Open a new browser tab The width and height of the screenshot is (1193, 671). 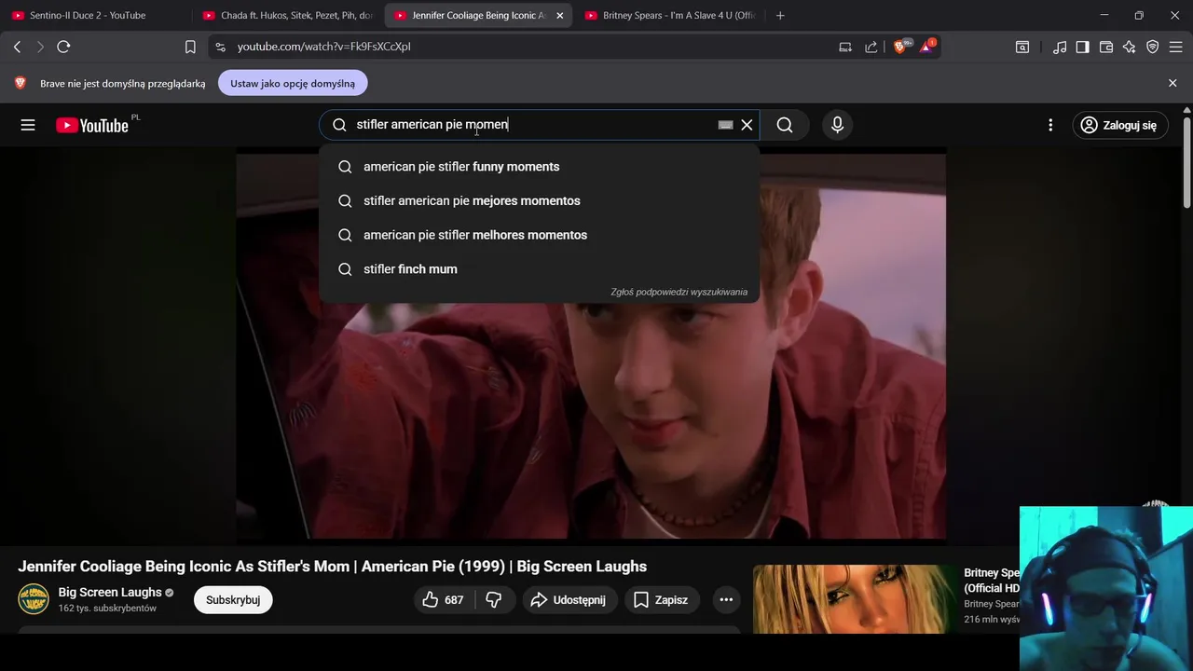point(780,15)
